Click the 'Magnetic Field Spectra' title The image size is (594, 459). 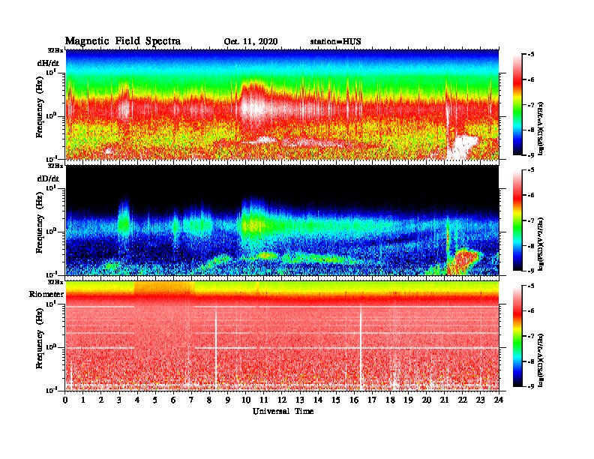[123, 41]
